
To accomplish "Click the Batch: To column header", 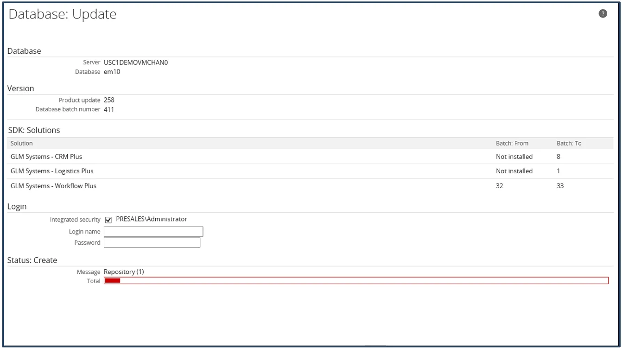I will [x=569, y=143].
